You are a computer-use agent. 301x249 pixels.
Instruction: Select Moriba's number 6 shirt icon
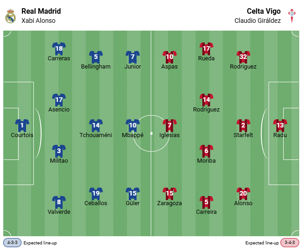pos(206,151)
